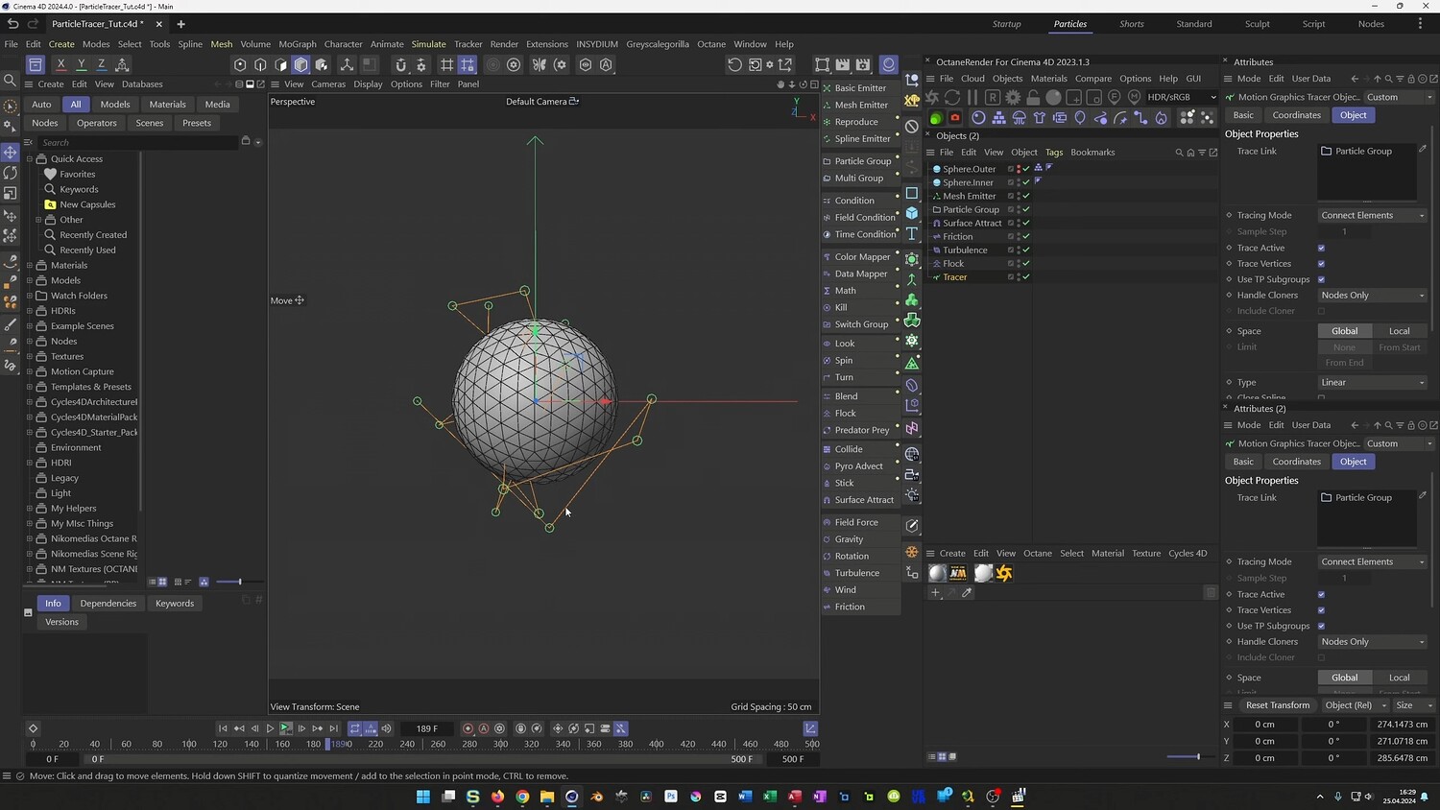Select the Tracer object in Objects list
The image size is (1440, 810).
(954, 277)
